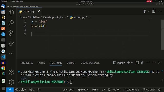Open the Help menu

click(37, 6)
